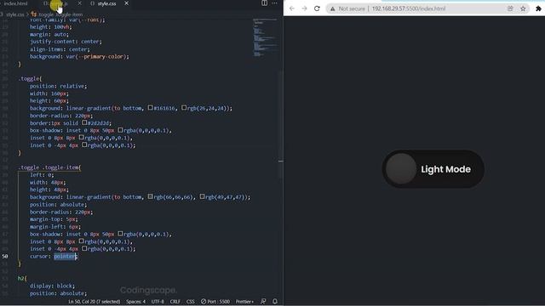Open notifications with the bell icon
Image resolution: width=545 pixels, height=306 pixels.
click(x=275, y=302)
